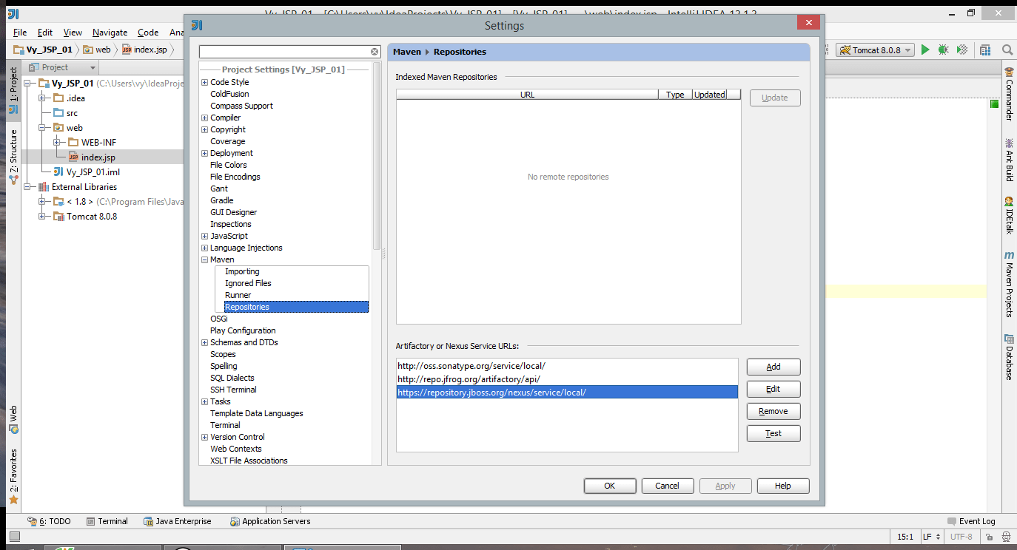Expand the .idea folder in project tree
Image resolution: width=1017 pixels, height=550 pixels.
[x=41, y=98]
